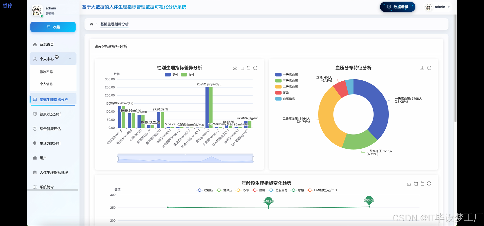Screen dimensions: 484x226
Task: Download the age trend chart image
Action: click(x=409, y=184)
